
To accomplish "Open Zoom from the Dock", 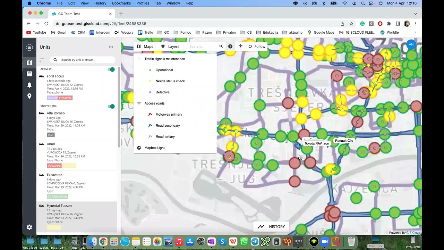I will coord(325,242).
